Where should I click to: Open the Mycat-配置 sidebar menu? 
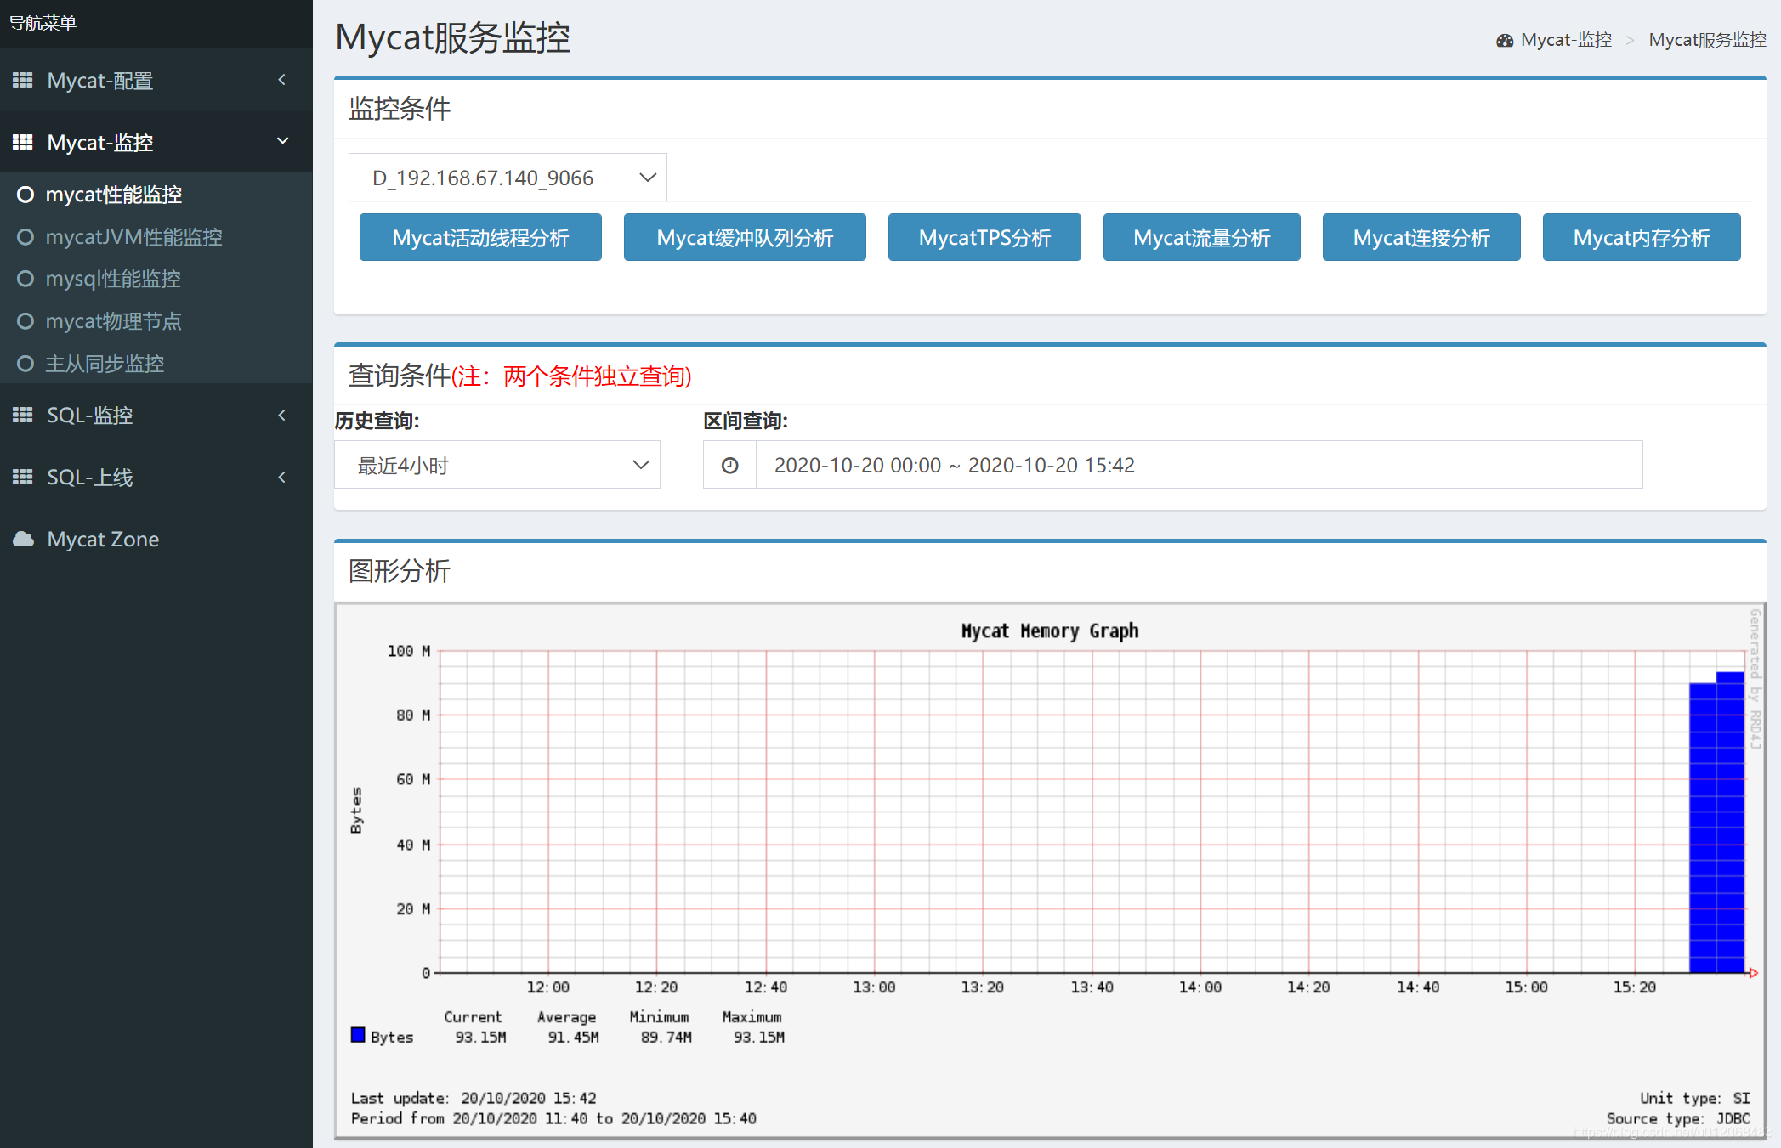pyautogui.click(x=156, y=80)
